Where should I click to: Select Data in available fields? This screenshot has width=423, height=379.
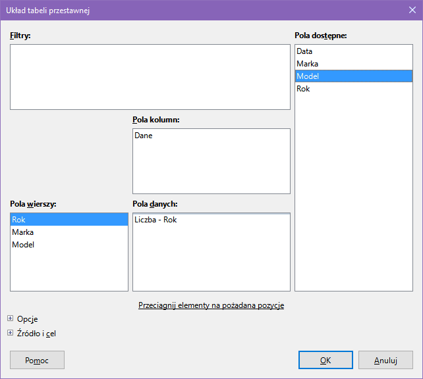point(304,51)
